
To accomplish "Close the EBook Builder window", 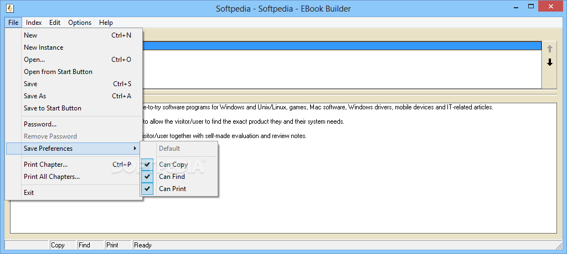I will tap(551, 6).
